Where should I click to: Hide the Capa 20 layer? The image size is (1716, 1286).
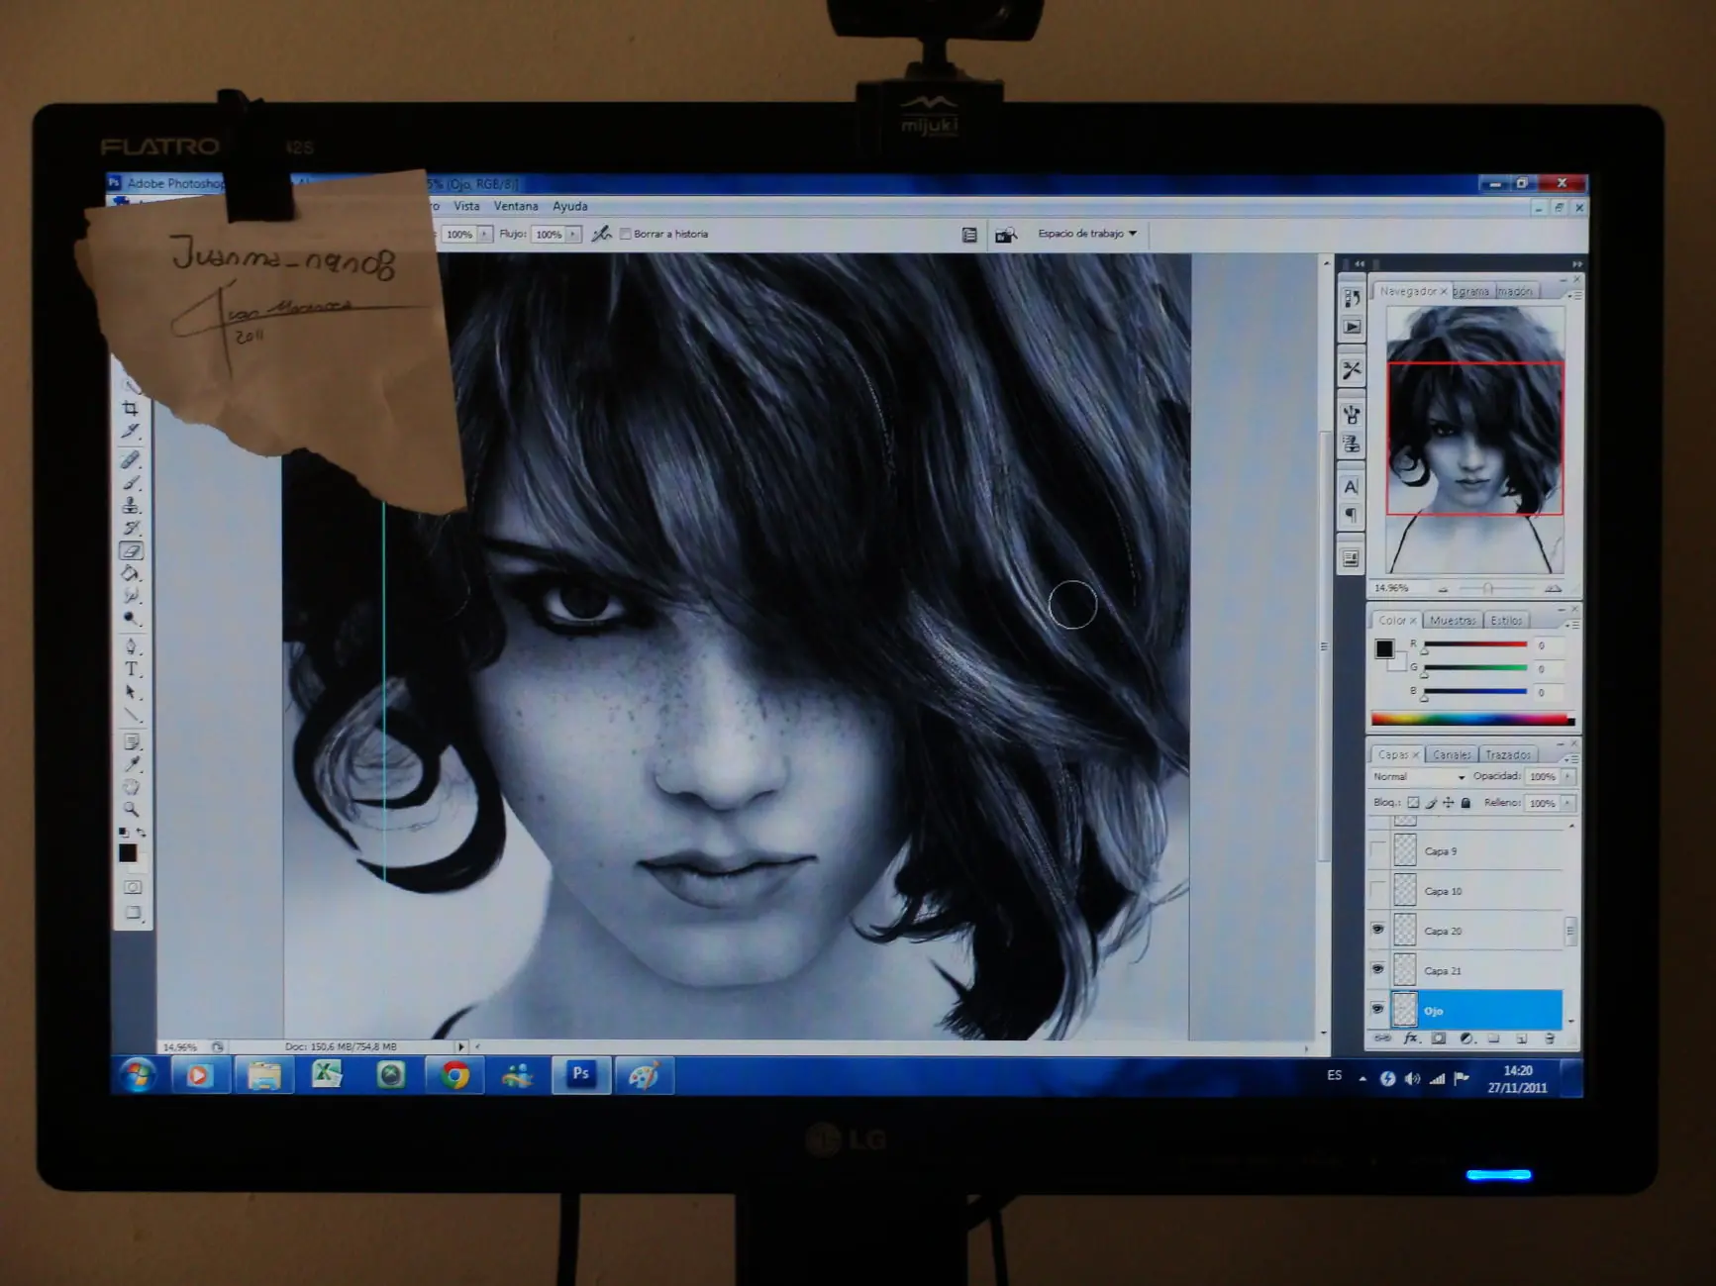point(1377,929)
